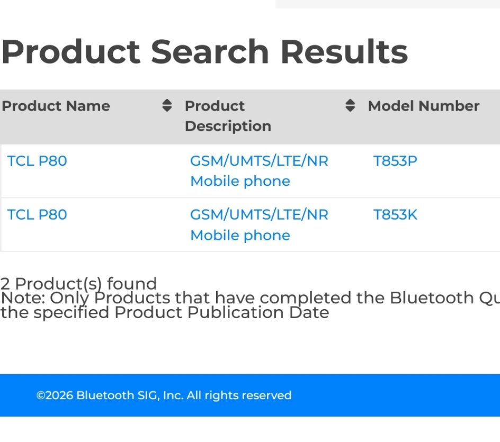Click the Product Name column header
Image resolution: width=500 pixels, height=442 pixels.
tap(56, 106)
